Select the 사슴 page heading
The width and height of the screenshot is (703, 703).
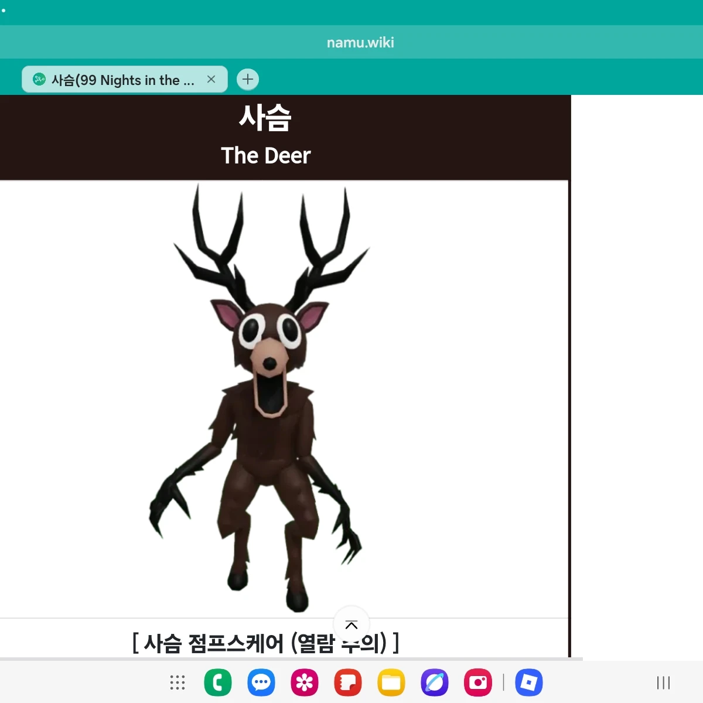266,117
